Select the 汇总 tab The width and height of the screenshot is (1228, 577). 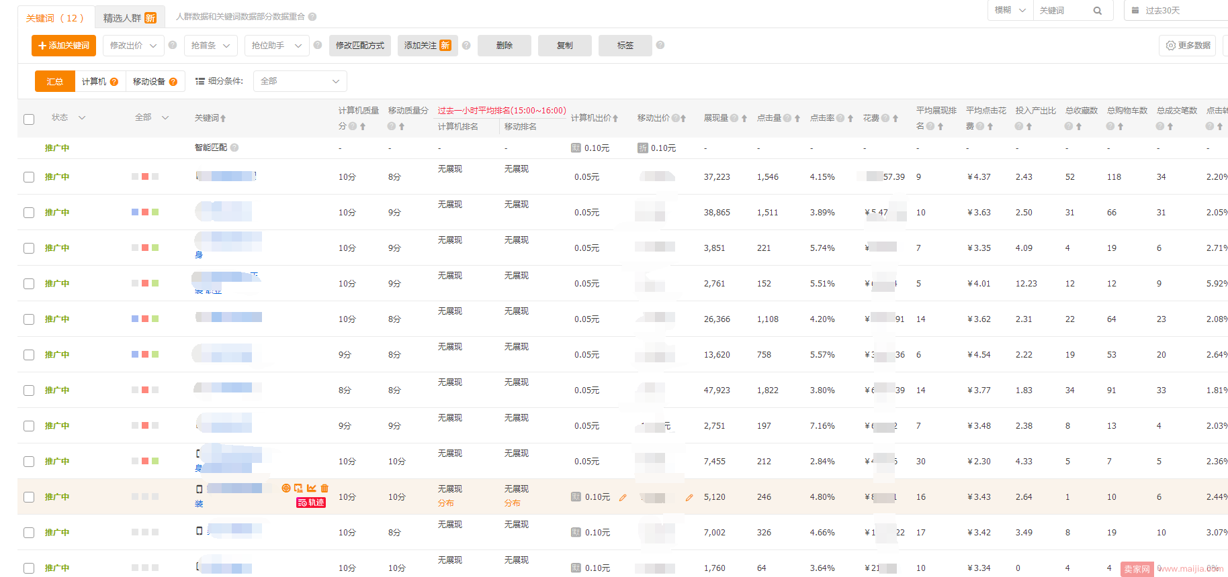pos(55,81)
